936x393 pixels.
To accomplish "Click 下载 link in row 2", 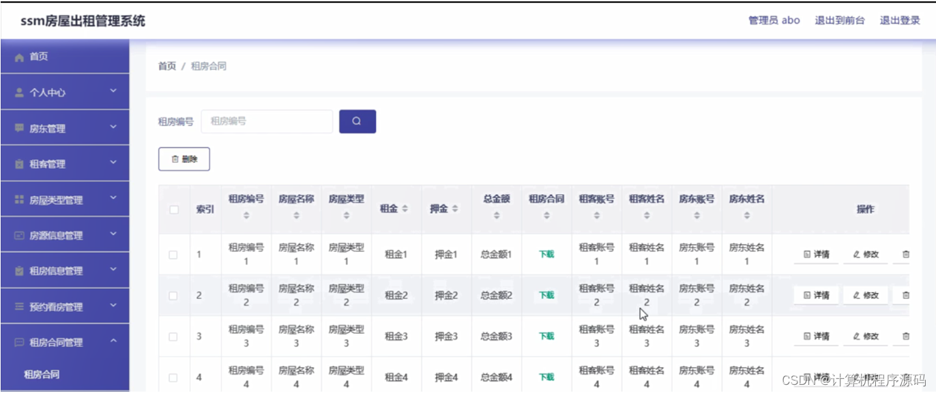I will click(x=546, y=295).
